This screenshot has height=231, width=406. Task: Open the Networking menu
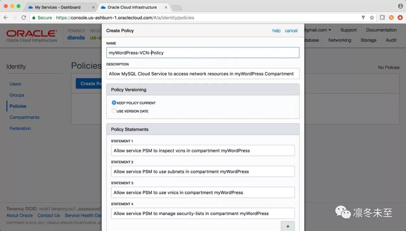click(340, 40)
